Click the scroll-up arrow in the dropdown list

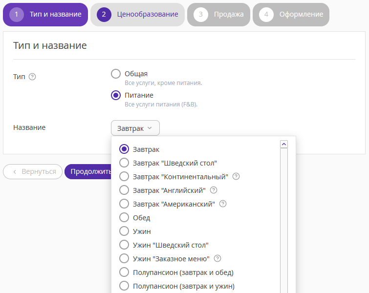[284, 144]
